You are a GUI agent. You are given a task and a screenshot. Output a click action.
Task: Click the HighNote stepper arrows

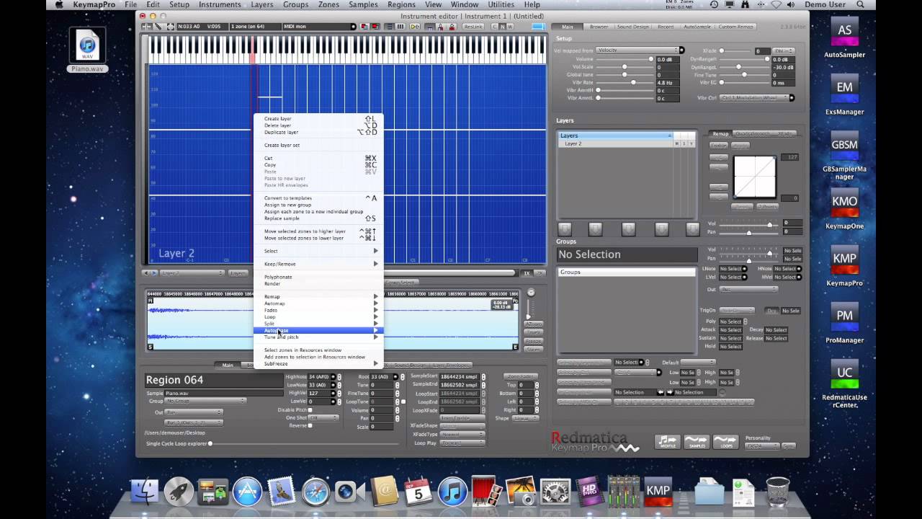pos(339,376)
